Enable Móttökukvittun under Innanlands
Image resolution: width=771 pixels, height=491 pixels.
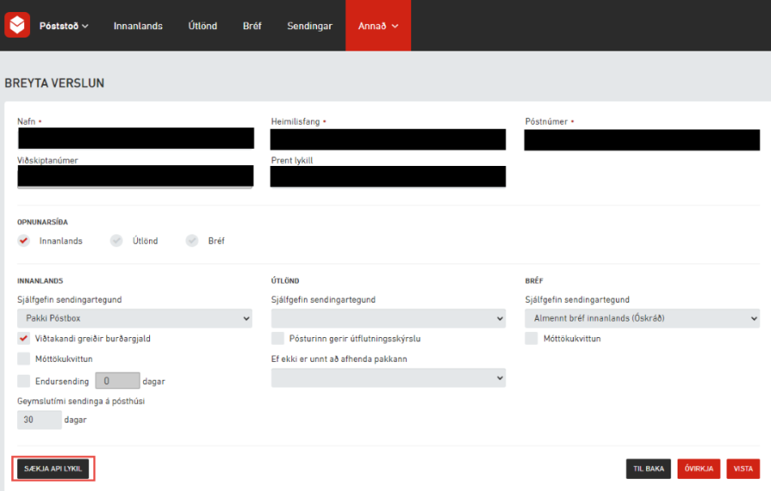[24, 359]
